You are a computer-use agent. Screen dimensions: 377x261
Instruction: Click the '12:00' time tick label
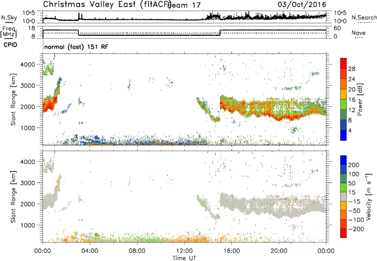184,251
